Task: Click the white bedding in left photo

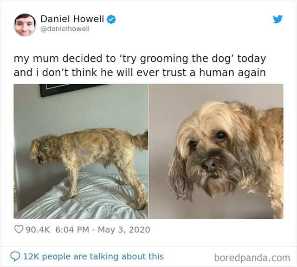Action: tap(79, 200)
